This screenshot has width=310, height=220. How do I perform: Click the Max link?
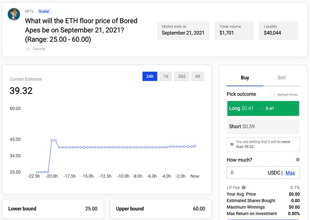tap(290, 173)
